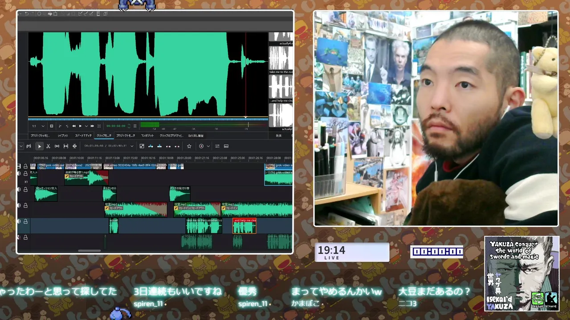
Task: Lock the 嵐鈴が鳴る家1.mp3 audio track
Action: pos(25,173)
